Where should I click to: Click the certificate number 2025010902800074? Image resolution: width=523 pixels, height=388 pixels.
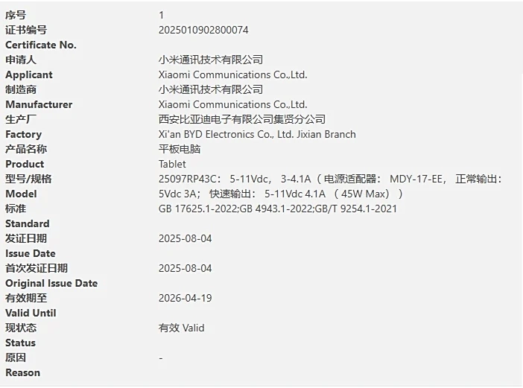(203, 30)
